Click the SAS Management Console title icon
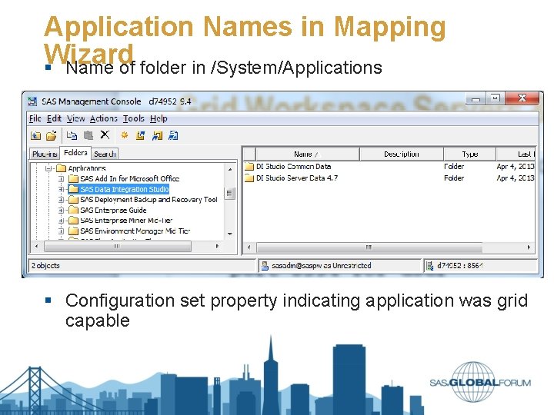 32,101
